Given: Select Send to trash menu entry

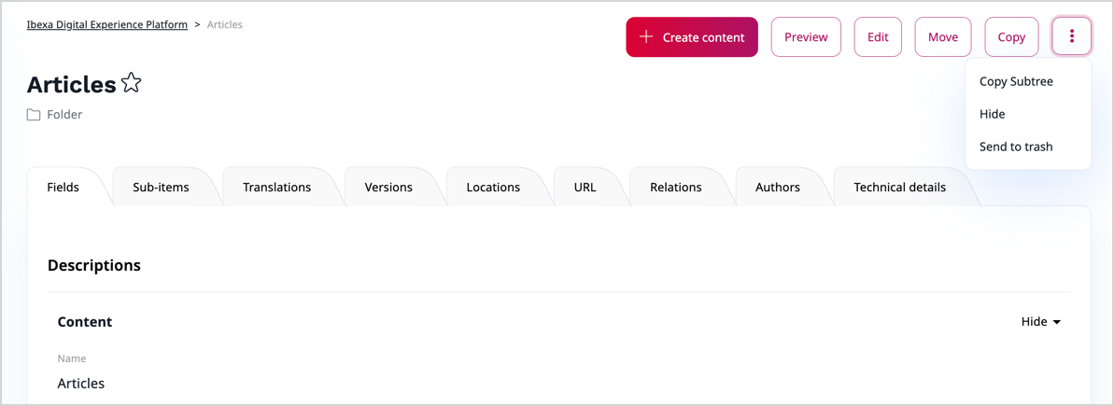Looking at the screenshot, I should 1016,147.
